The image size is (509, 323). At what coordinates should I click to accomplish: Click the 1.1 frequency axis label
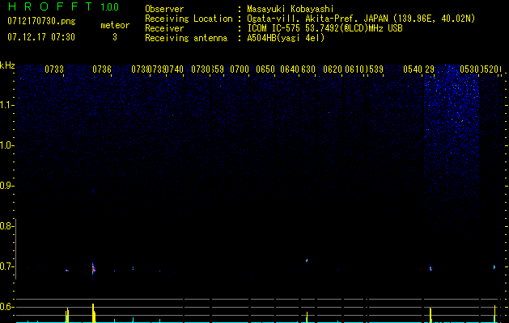6,105
